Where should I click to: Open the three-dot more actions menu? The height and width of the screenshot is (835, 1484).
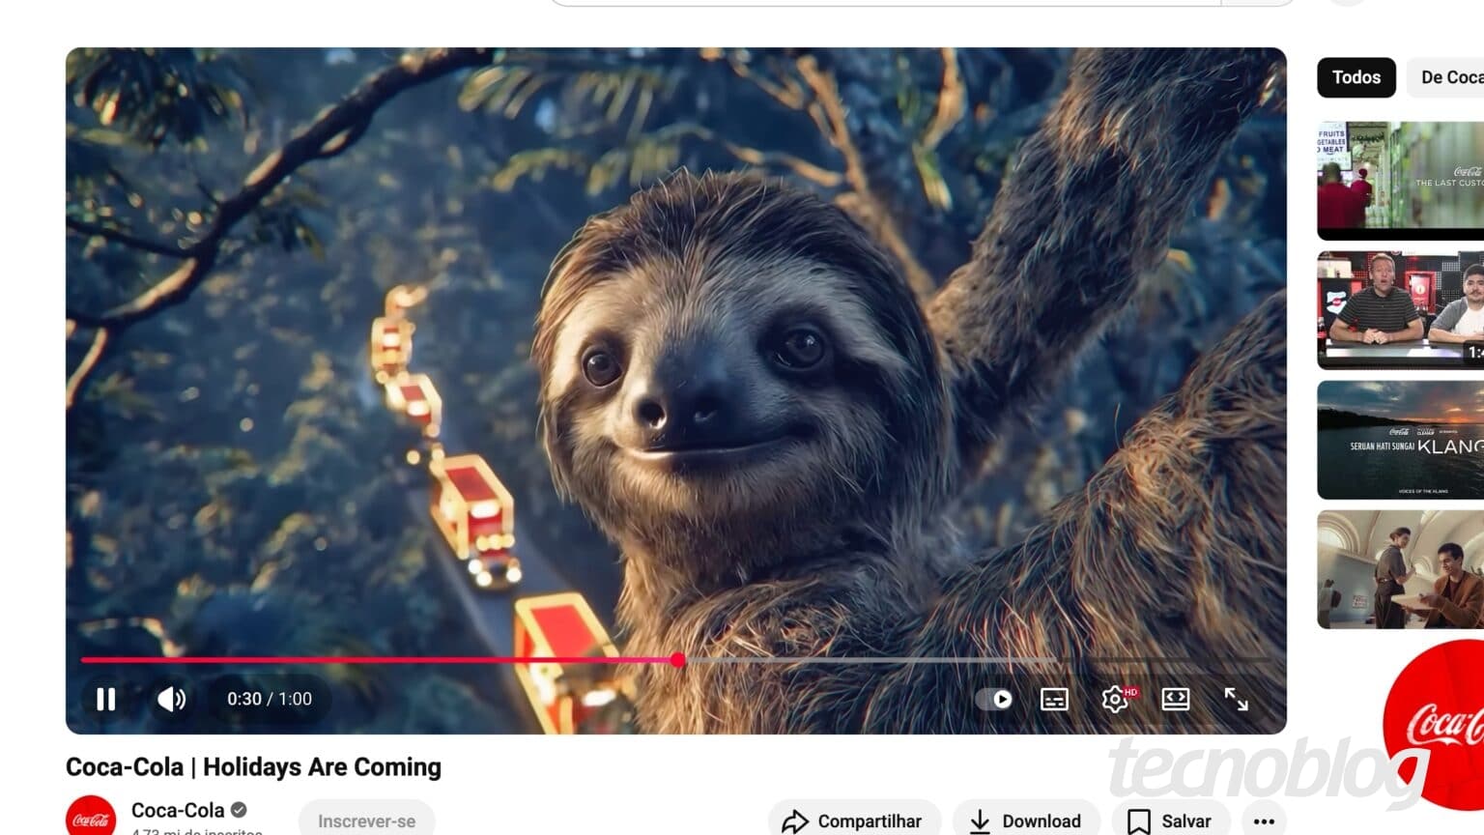click(x=1264, y=820)
